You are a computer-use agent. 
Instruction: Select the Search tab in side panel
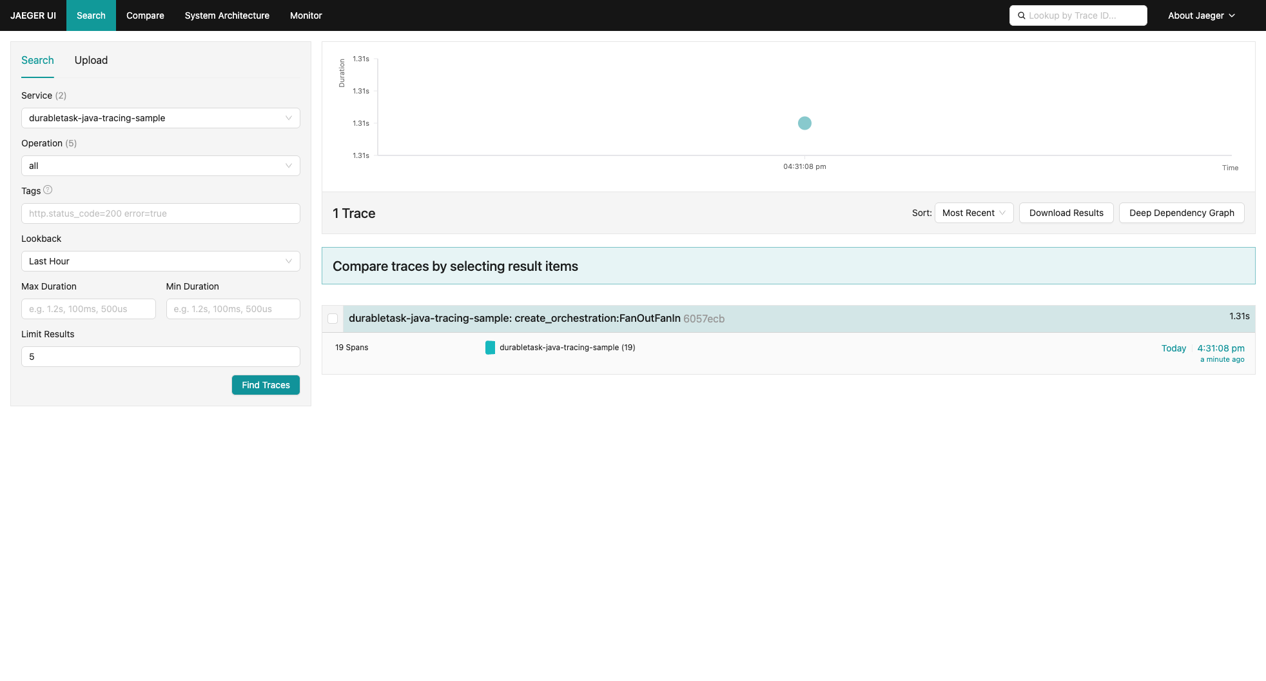37,60
